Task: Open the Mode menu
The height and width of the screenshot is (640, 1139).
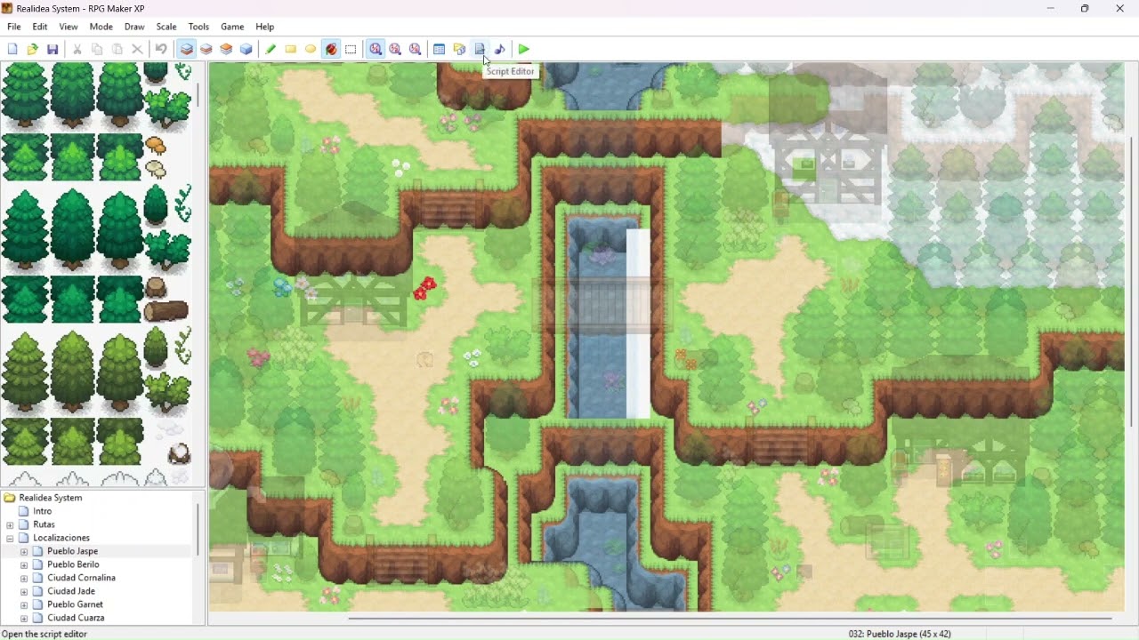Action: coord(101,27)
